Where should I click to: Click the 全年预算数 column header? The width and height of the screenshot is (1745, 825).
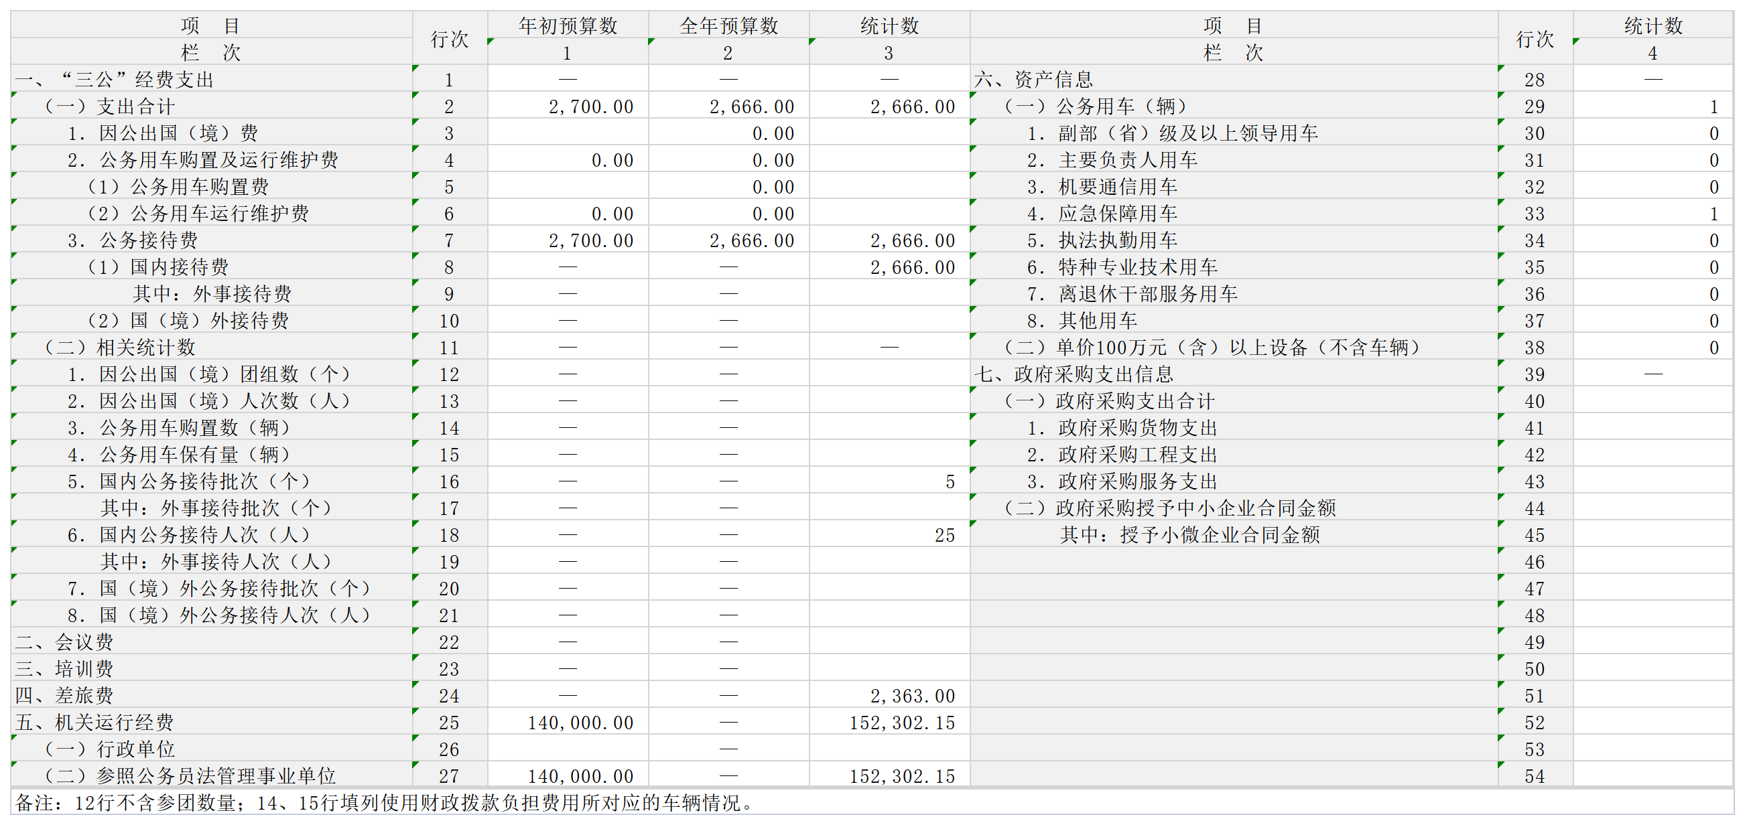click(728, 25)
